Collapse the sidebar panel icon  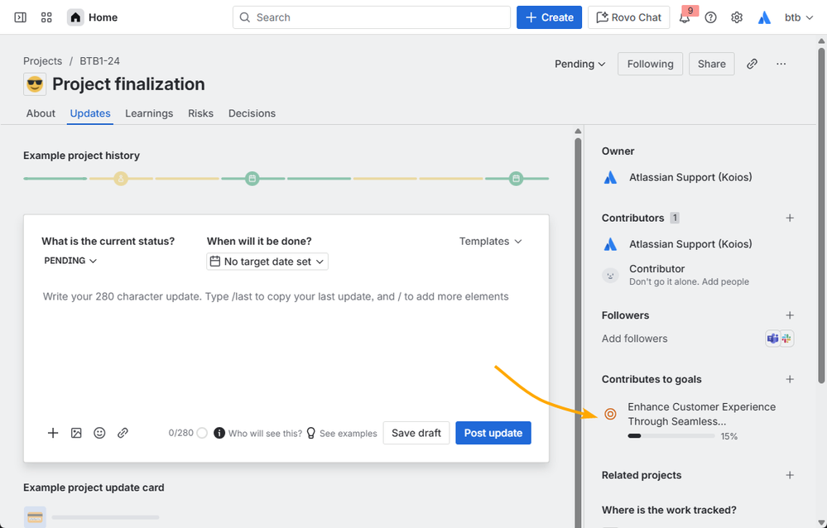coord(20,17)
